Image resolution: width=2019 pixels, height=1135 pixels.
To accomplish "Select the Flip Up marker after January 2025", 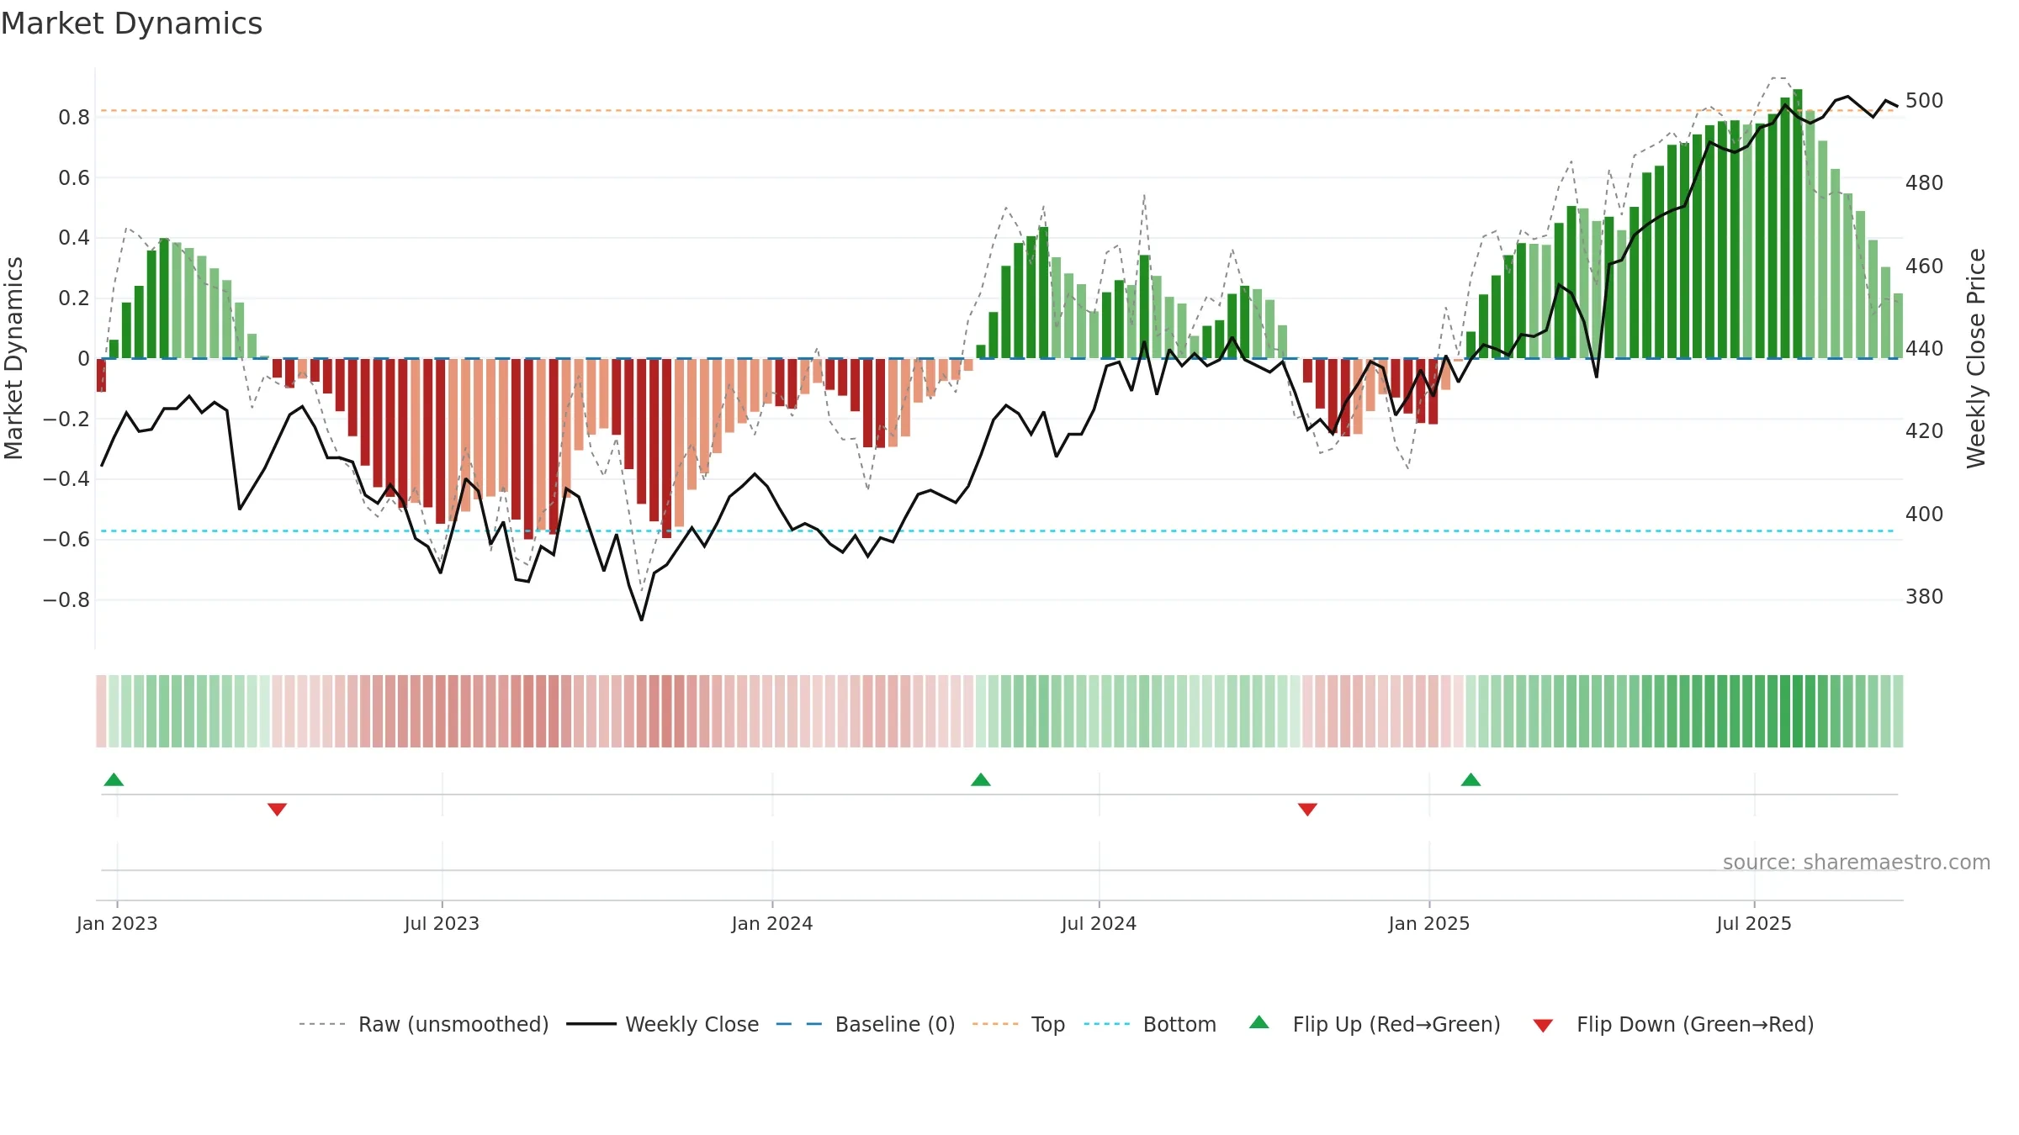I will (1471, 779).
